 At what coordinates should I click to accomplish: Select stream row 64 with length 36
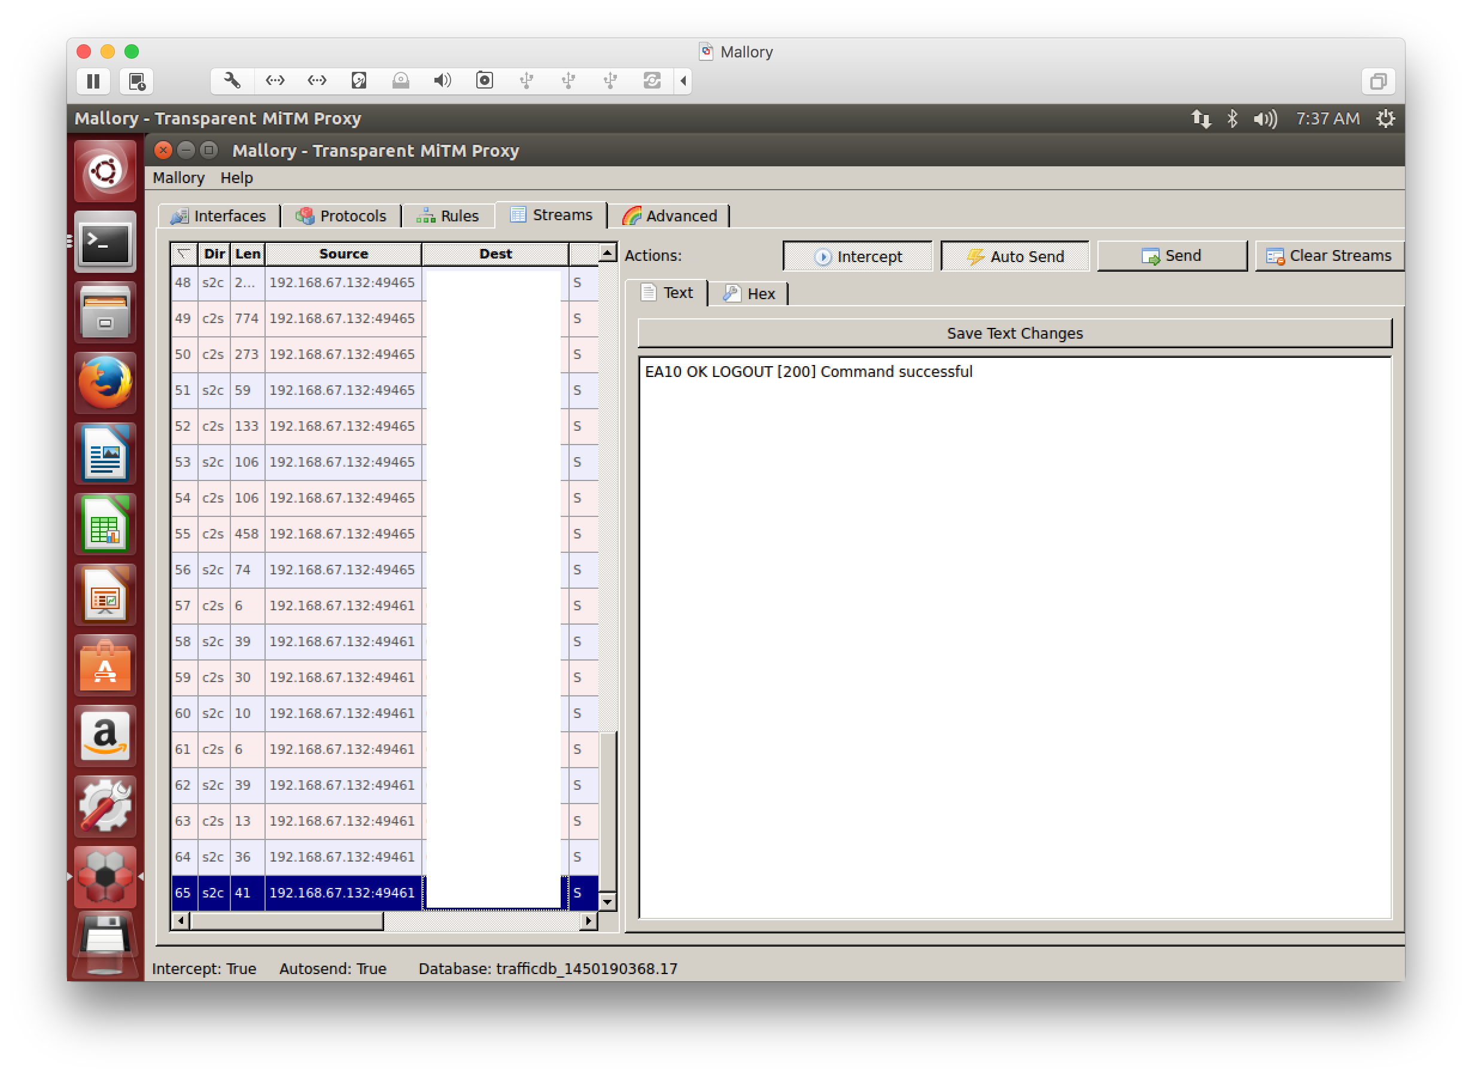coord(385,857)
